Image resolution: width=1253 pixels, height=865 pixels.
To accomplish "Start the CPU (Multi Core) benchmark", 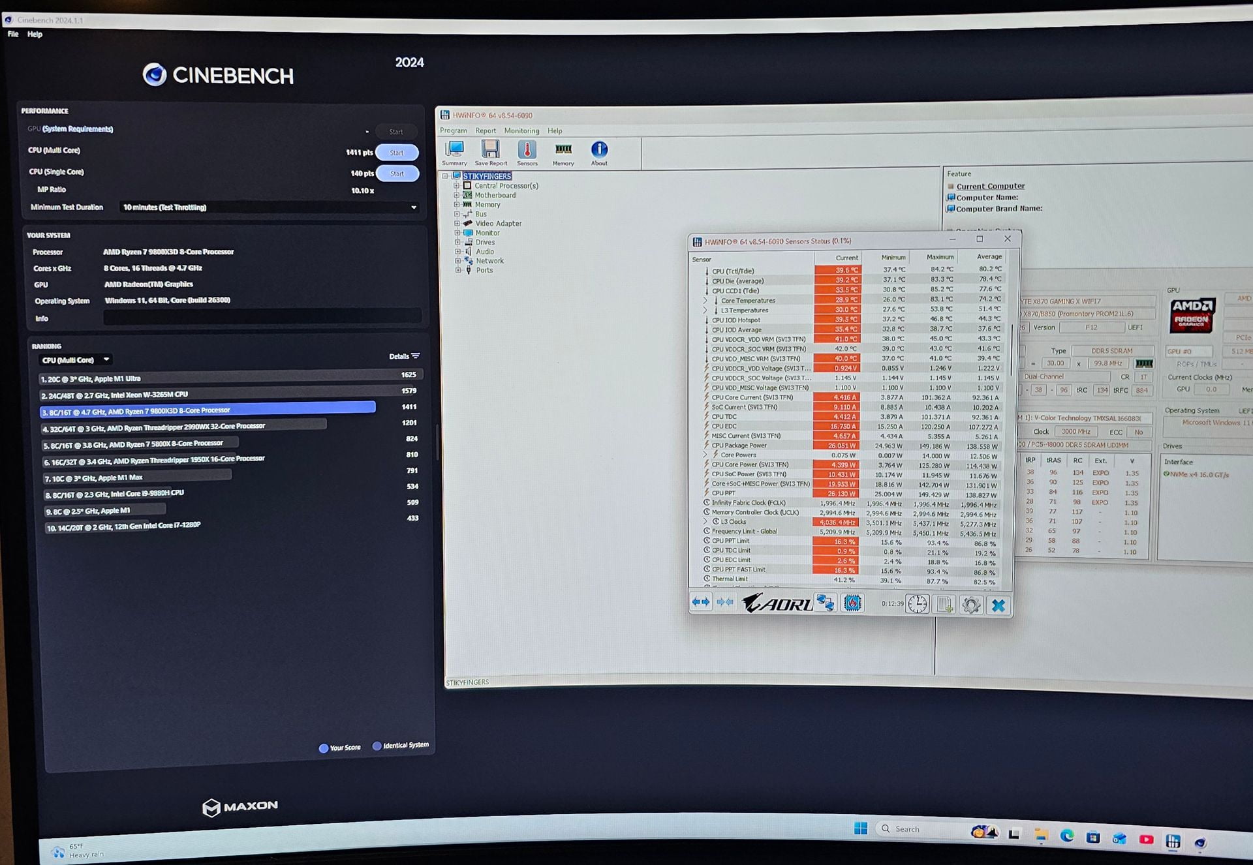I will point(397,153).
